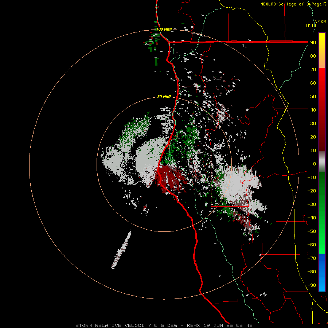This screenshot has height=328, width=328.
Task: Click the positive 10 knot scale label
Action: pyautogui.click(x=313, y=151)
